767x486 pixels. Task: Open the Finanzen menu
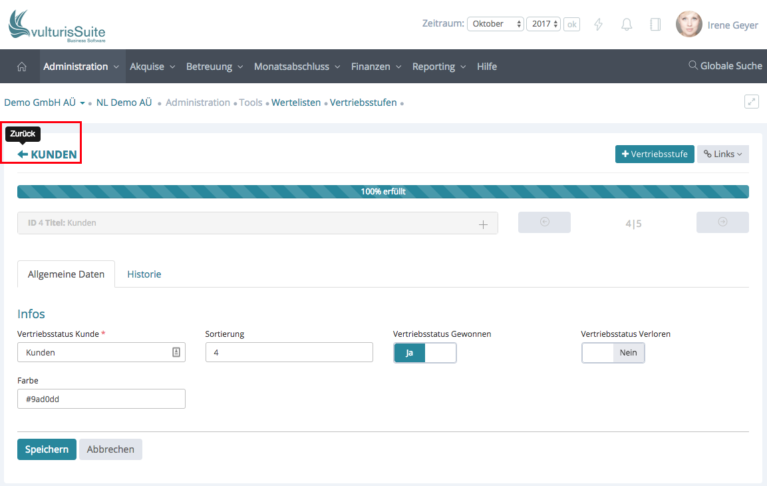[376, 67]
